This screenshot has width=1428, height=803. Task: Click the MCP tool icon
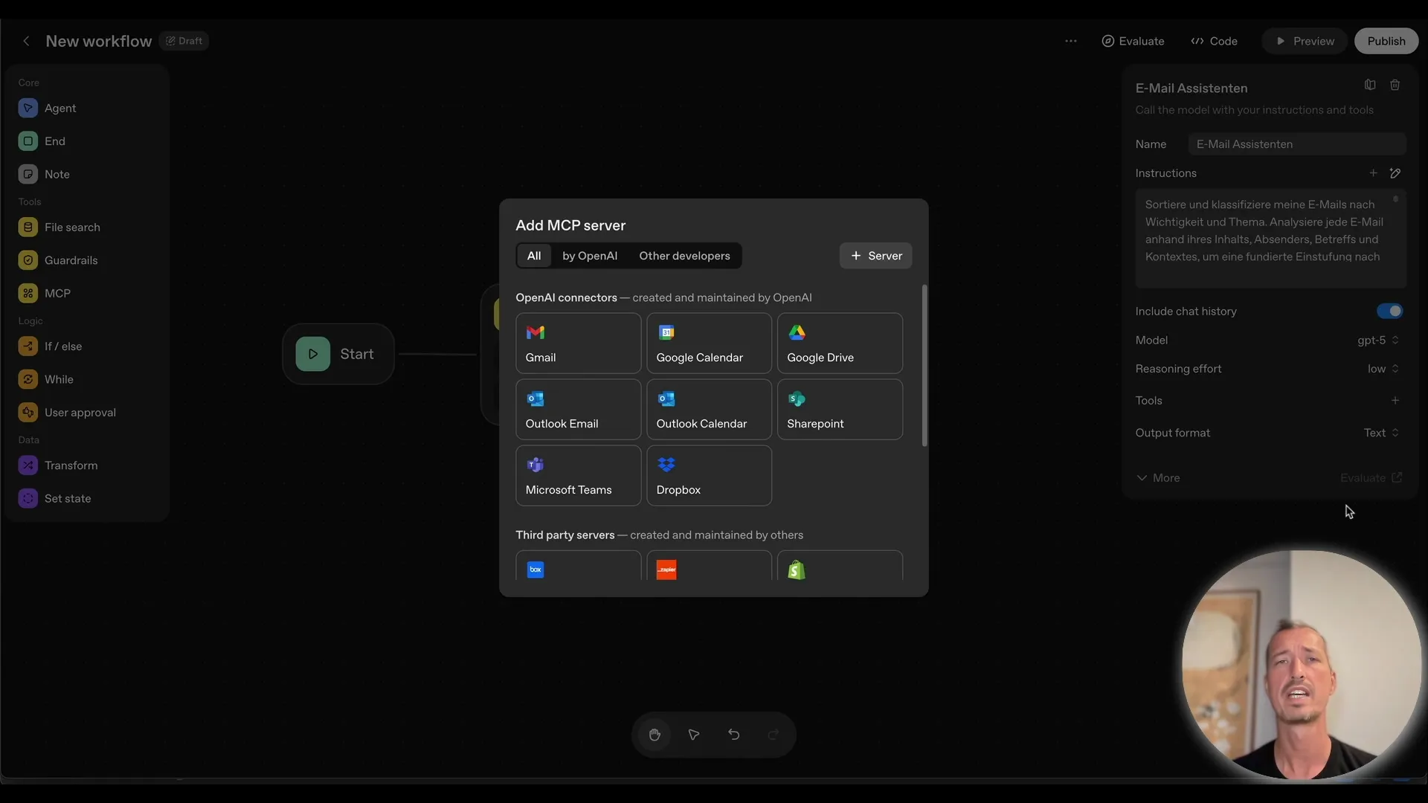pos(28,292)
